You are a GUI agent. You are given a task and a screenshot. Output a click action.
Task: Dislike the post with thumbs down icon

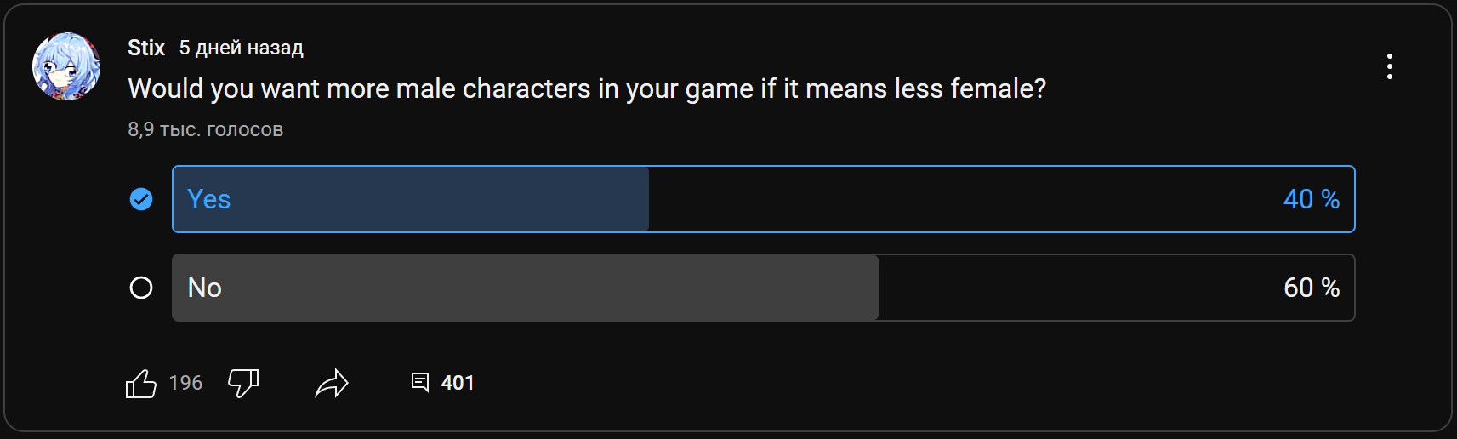click(x=243, y=384)
